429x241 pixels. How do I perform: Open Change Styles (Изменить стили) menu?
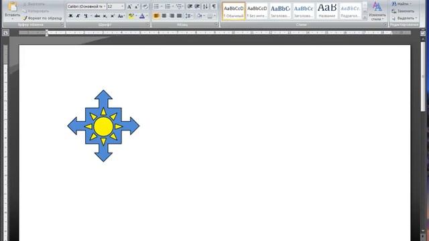pyautogui.click(x=377, y=11)
